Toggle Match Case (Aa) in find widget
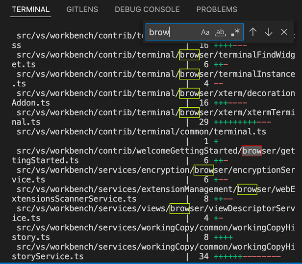The width and height of the screenshot is (302, 264). click(x=205, y=32)
